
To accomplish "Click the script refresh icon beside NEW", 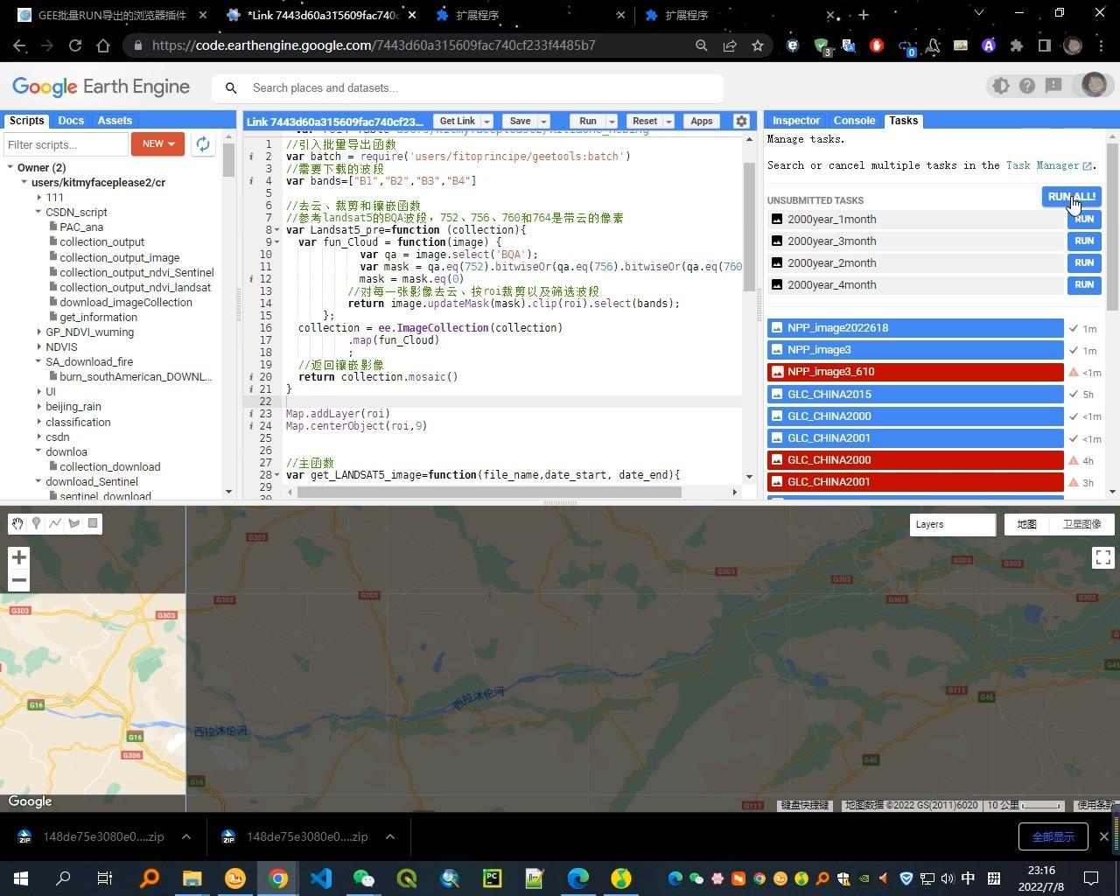I will pos(202,143).
